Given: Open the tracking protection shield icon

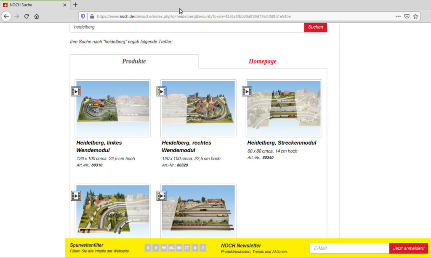Looking at the screenshot, I should (x=83, y=16).
